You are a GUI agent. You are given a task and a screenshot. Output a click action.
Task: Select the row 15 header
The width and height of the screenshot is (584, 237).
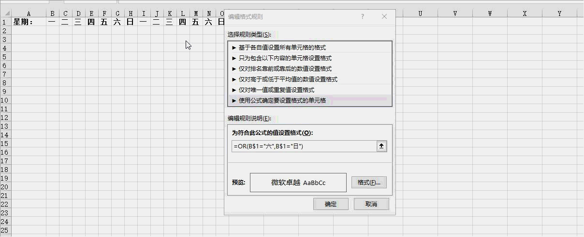click(x=5, y=143)
